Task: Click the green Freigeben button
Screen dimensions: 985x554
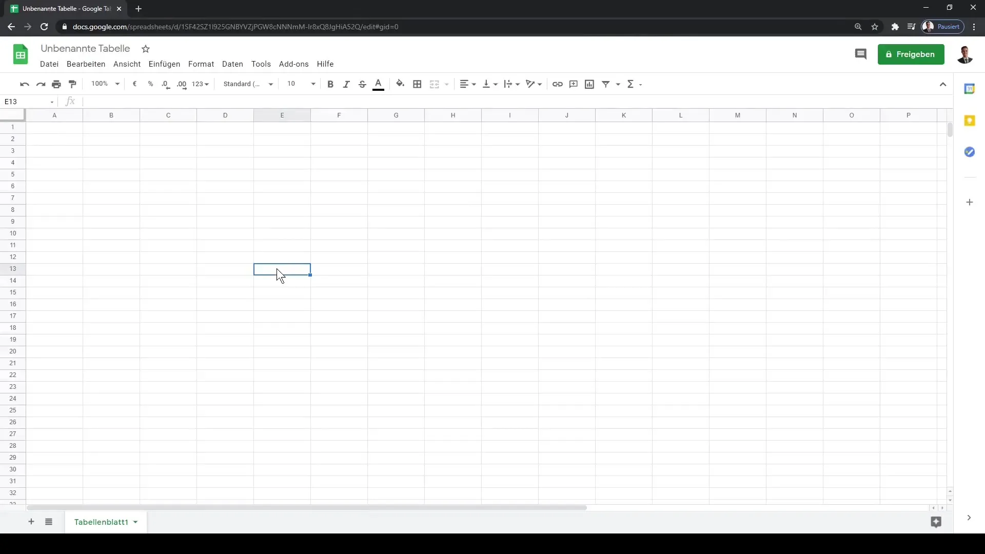Action: click(x=911, y=54)
